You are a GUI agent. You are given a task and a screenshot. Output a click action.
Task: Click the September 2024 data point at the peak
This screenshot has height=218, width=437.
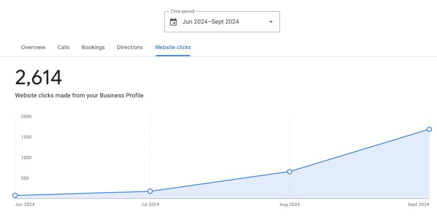pyautogui.click(x=429, y=129)
